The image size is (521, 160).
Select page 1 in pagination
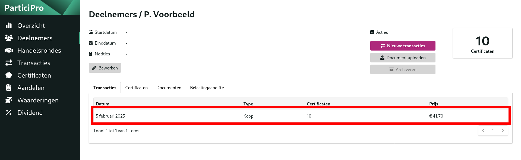(x=493, y=131)
